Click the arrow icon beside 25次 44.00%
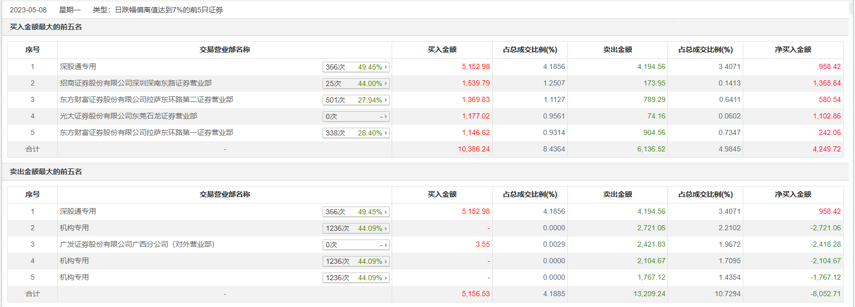The width and height of the screenshot is (855, 307). click(x=385, y=83)
